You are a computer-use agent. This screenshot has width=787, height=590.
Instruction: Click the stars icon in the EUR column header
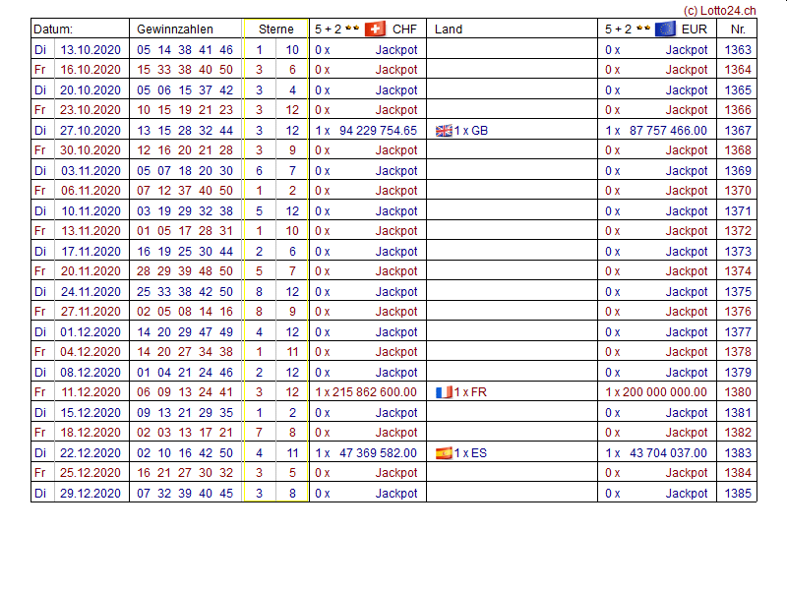click(642, 29)
